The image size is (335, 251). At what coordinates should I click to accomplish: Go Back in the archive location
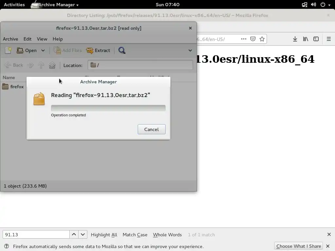tap(14, 65)
